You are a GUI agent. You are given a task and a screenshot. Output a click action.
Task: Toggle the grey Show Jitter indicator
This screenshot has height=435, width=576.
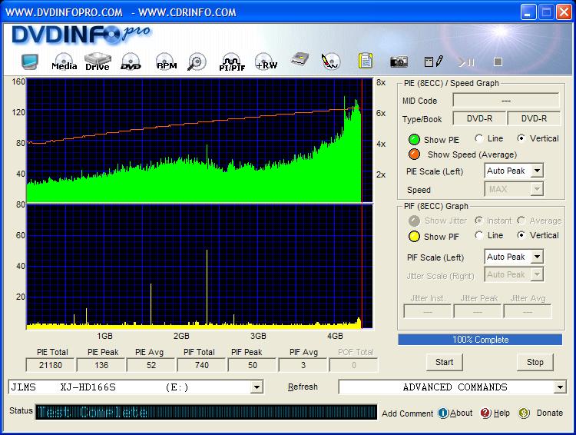click(415, 221)
